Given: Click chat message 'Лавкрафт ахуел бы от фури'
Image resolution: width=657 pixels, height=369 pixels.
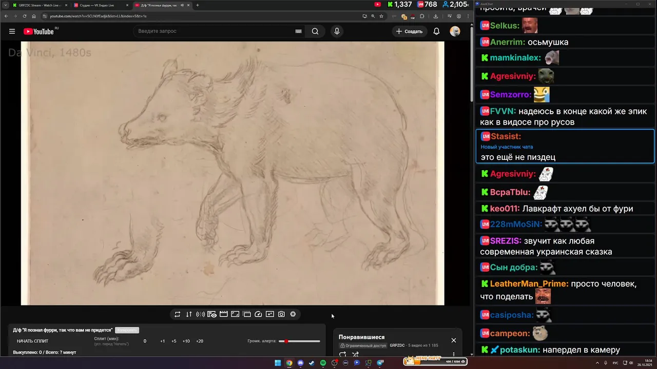Looking at the screenshot, I should [577, 209].
